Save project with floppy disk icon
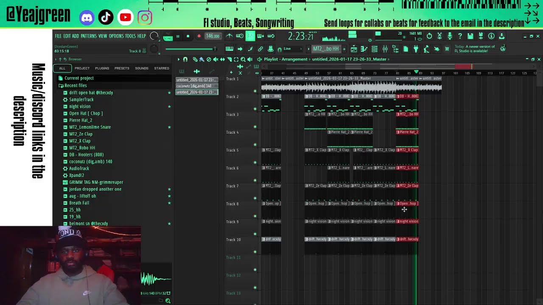The image size is (543, 305). pyautogui.click(x=470, y=36)
